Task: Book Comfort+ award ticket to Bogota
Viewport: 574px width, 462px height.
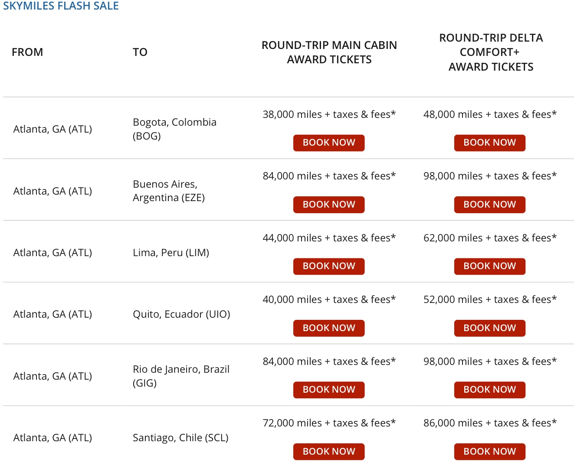Action: pos(489,143)
